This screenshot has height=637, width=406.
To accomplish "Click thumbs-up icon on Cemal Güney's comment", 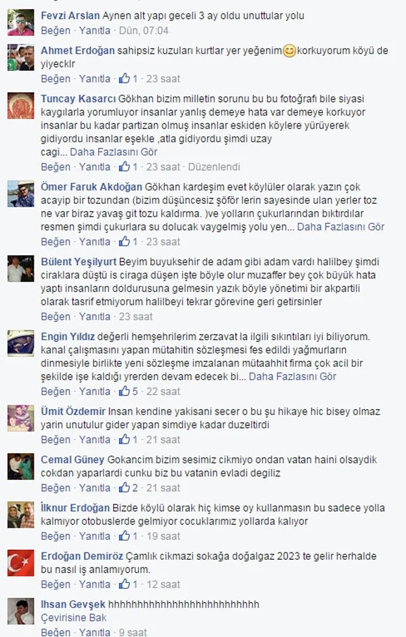I will [124, 488].
